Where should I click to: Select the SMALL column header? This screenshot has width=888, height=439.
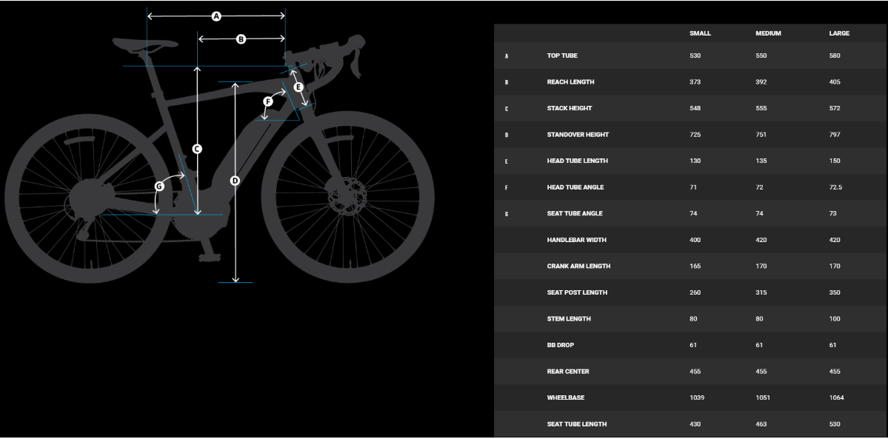[700, 33]
